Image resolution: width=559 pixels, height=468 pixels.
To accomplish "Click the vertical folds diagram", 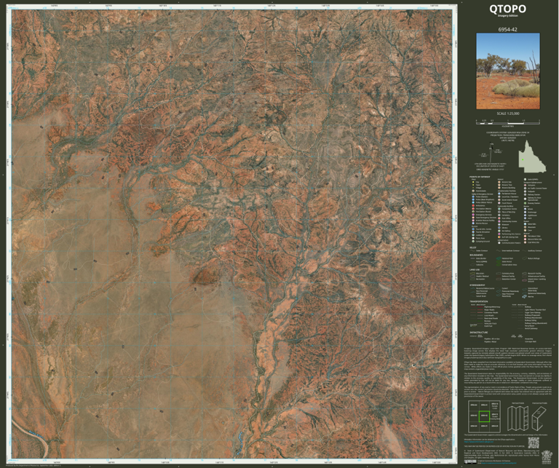I will click(x=518, y=419).
